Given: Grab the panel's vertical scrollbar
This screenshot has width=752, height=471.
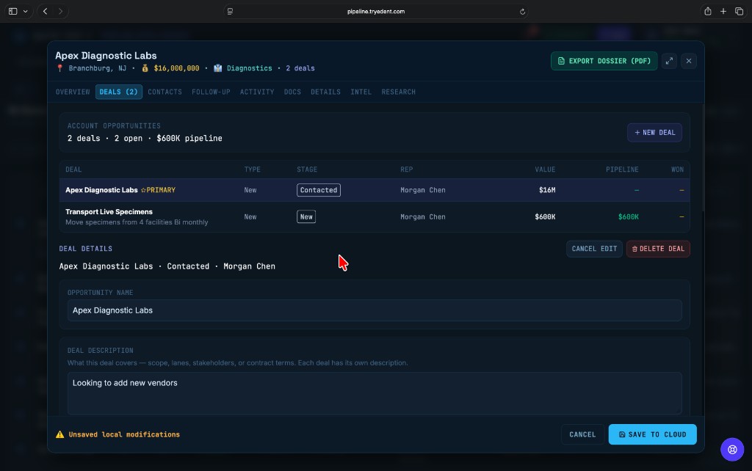Looking at the screenshot, I should [703, 158].
